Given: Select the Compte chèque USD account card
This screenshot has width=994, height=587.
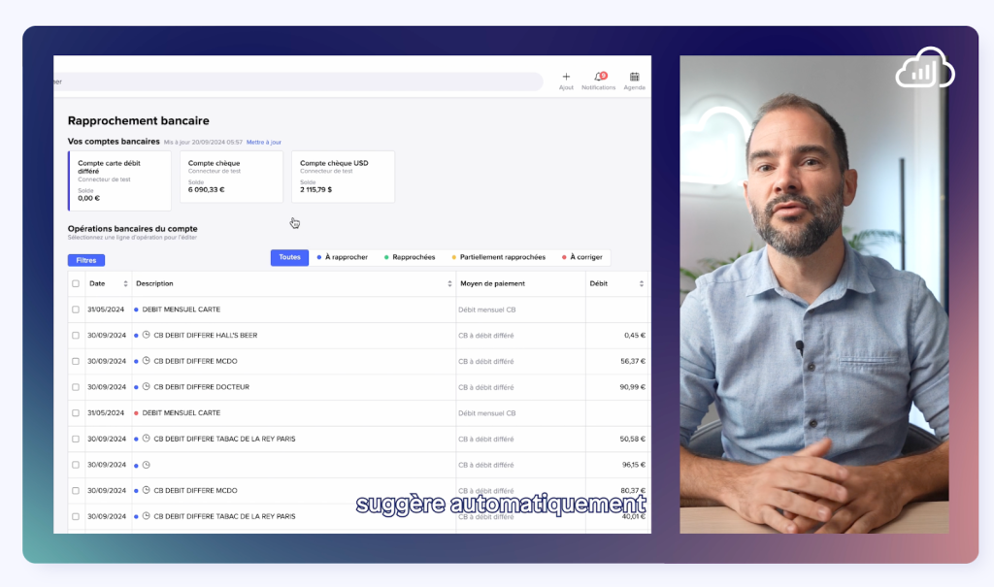Looking at the screenshot, I should pos(343,176).
